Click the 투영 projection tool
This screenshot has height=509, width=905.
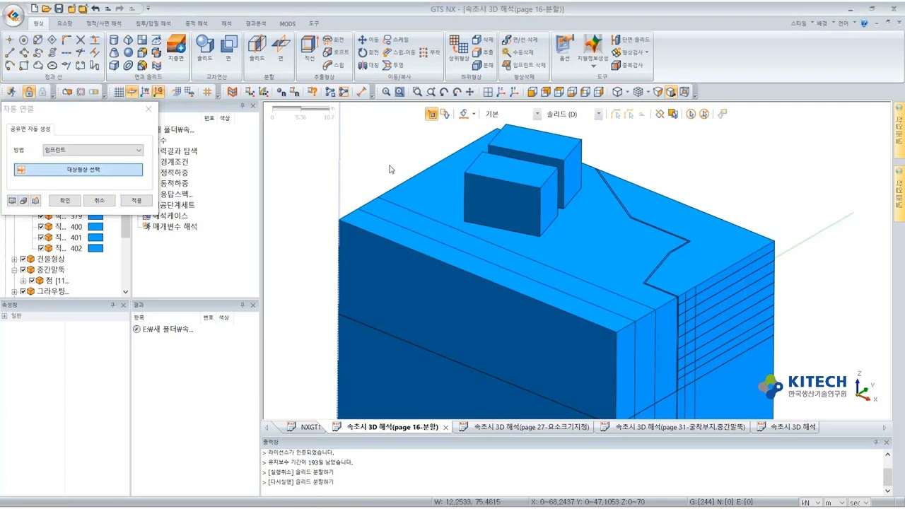[x=393, y=65]
